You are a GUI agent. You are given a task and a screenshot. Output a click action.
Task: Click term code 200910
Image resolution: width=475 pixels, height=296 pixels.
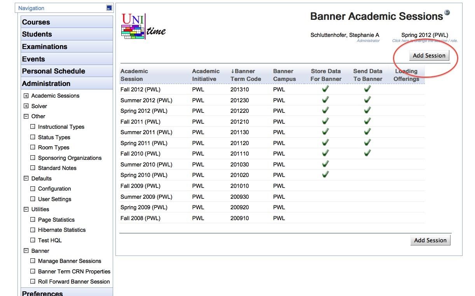(239, 218)
